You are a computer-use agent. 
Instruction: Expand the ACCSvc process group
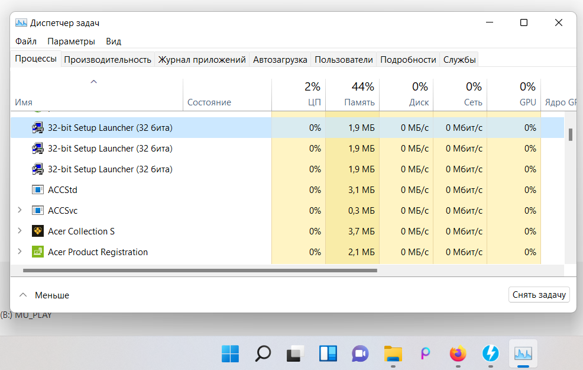20,210
